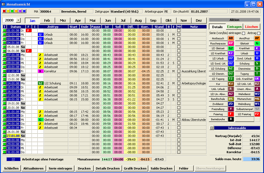Image resolution: width=264 pixels, height=173 pixels.
Task: Click the W2 Wehrdienst icon
Action: click(x=257, y=94)
